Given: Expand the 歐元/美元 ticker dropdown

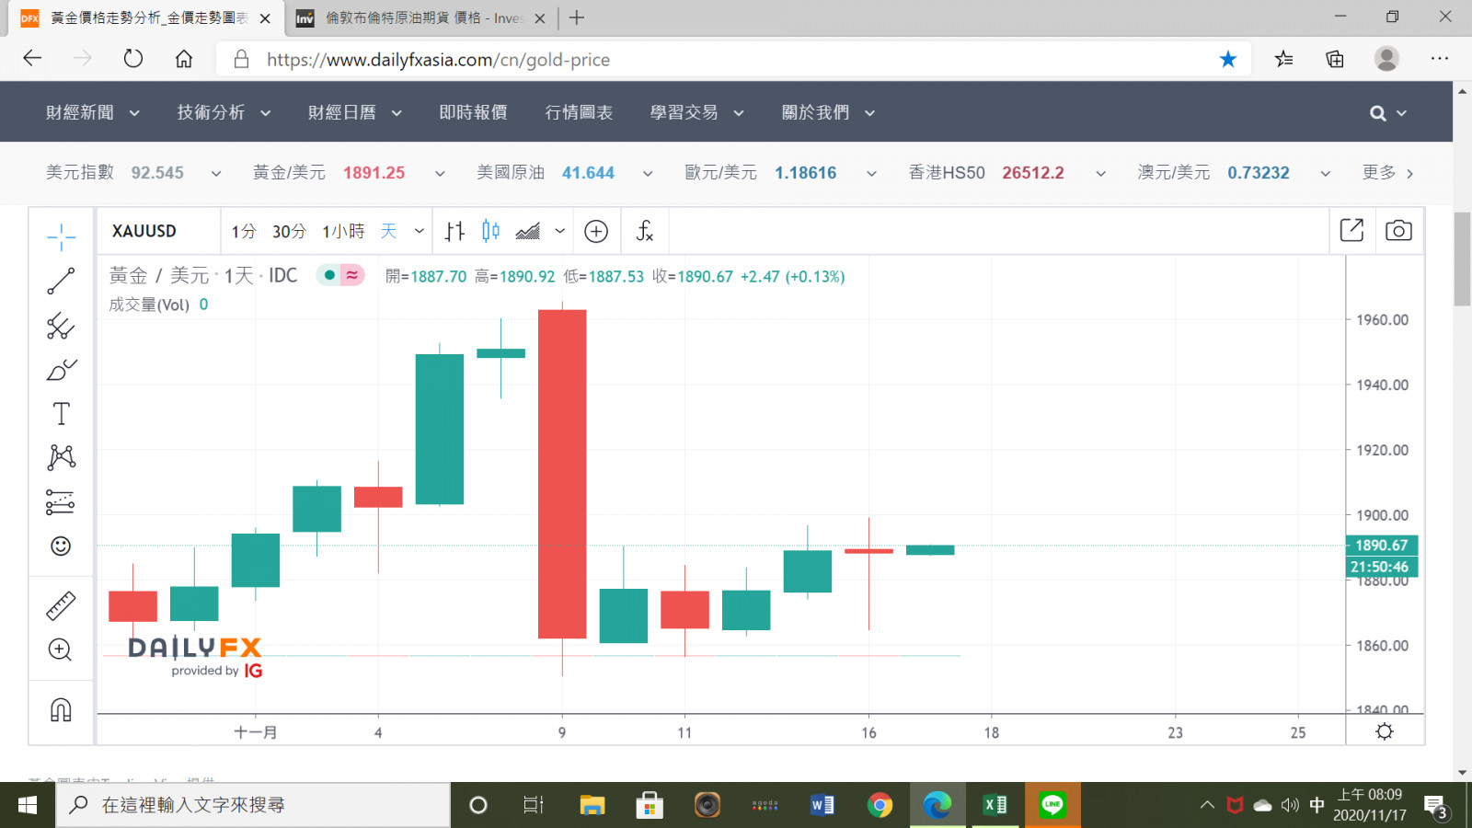Looking at the screenshot, I should pyautogui.click(x=871, y=173).
